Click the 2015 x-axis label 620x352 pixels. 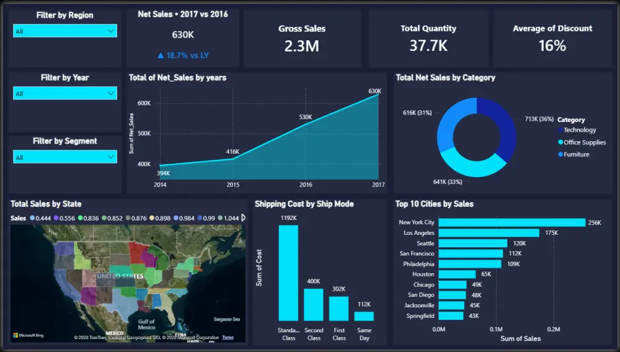pos(233,185)
